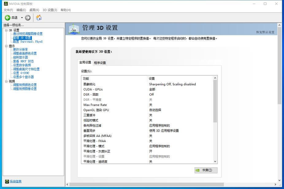Click the main panel horizontal scrollbar thumb
Image resolution: width=284 pixels, height=189 pixels.
click(147, 184)
